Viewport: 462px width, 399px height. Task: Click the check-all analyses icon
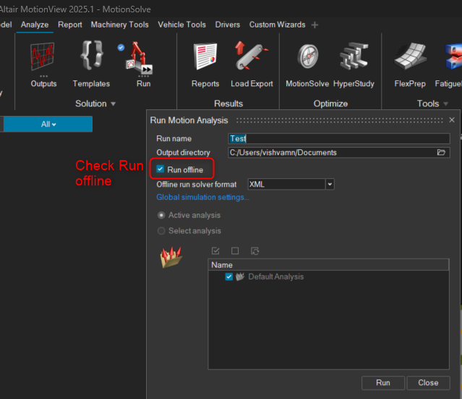pyautogui.click(x=215, y=251)
